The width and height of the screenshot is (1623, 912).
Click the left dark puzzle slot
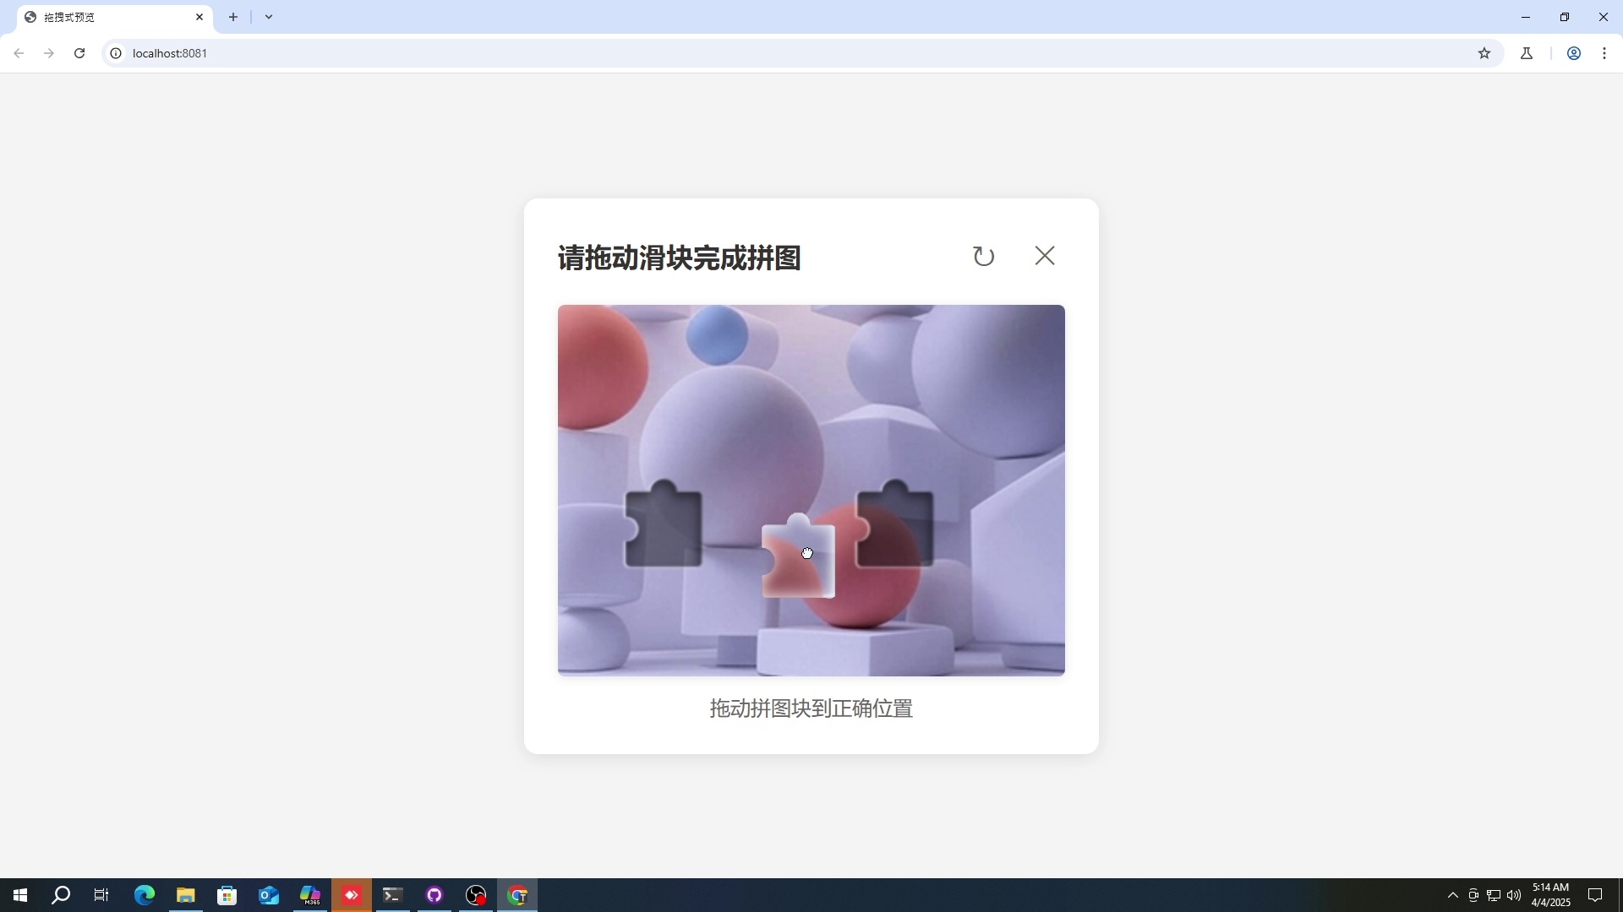[x=664, y=526]
